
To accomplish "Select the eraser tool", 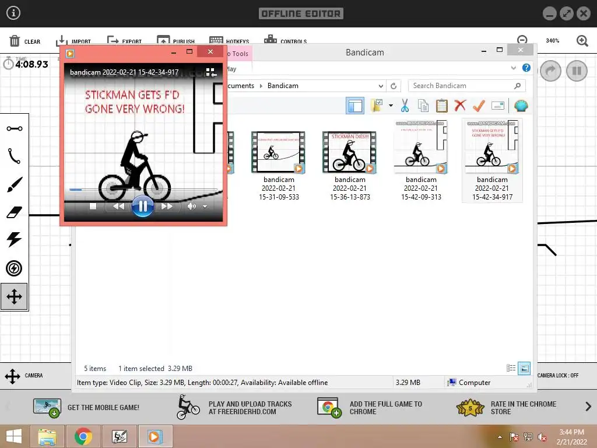I will point(15,212).
